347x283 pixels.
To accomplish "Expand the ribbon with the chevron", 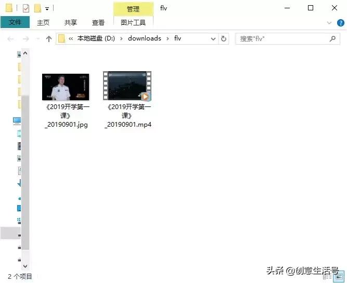I will [x=329, y=22].
